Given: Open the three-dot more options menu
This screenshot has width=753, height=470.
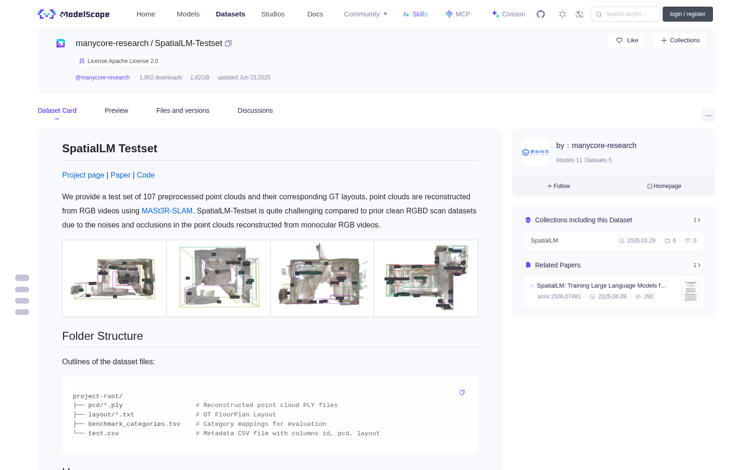Looking at the screenshot, I should point(708,115).
